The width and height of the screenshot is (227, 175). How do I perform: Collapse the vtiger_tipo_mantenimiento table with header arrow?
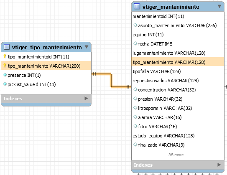click(x=87, y=47)
